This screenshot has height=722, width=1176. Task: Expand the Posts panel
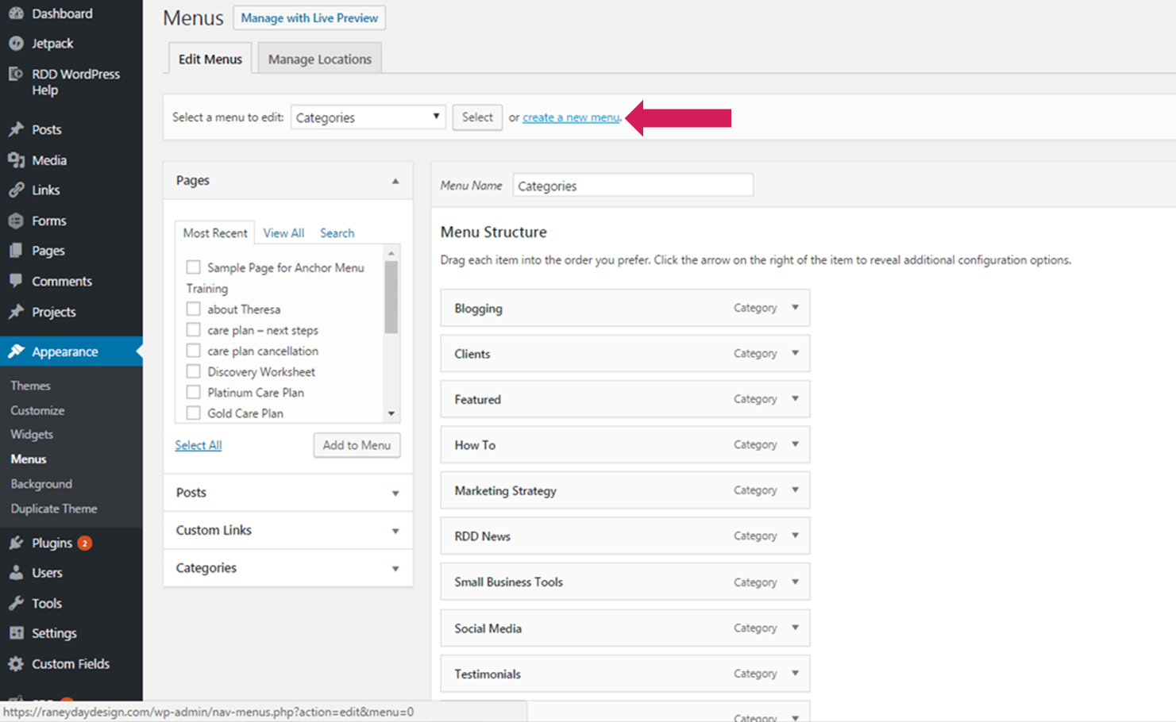[x=395, y=493]
